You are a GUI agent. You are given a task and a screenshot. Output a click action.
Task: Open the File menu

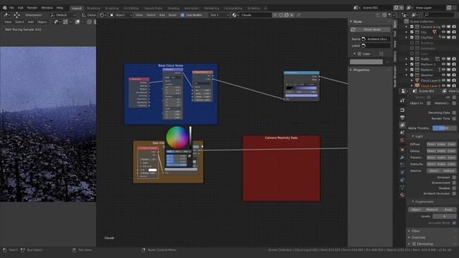coord(11,8)
